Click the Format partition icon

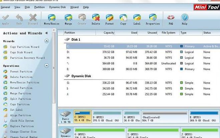(x=109, y=19)
